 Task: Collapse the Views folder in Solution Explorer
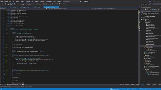(143, 69)
